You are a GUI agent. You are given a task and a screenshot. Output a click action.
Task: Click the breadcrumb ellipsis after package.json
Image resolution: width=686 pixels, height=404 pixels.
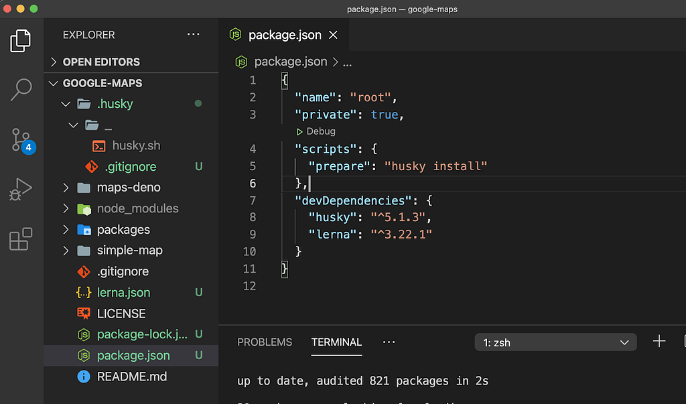pyautogui.click(x=347, y=62)
